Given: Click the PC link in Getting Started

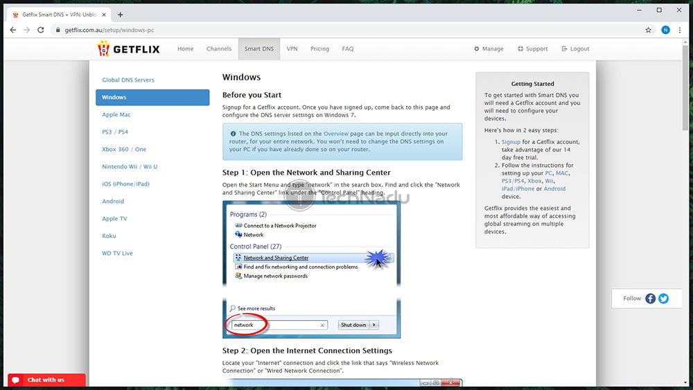Looking at the screenshot, I should click(548, 173).
